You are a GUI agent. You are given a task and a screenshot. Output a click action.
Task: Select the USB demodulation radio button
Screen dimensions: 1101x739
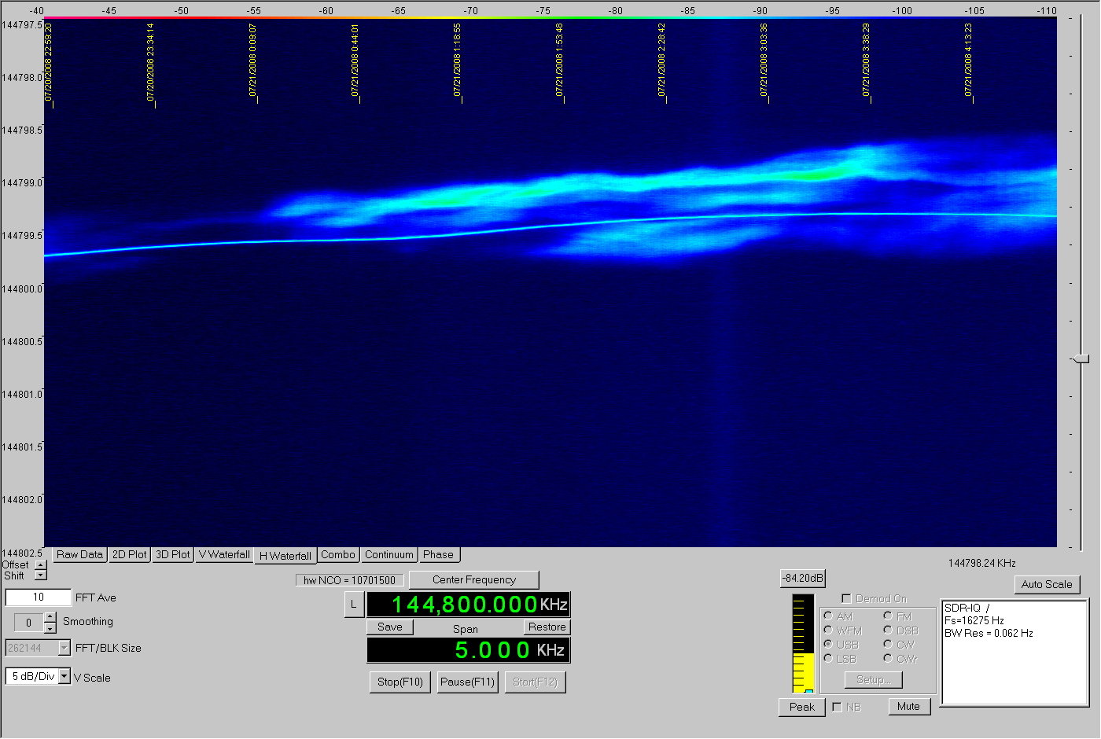pos(828,645)
